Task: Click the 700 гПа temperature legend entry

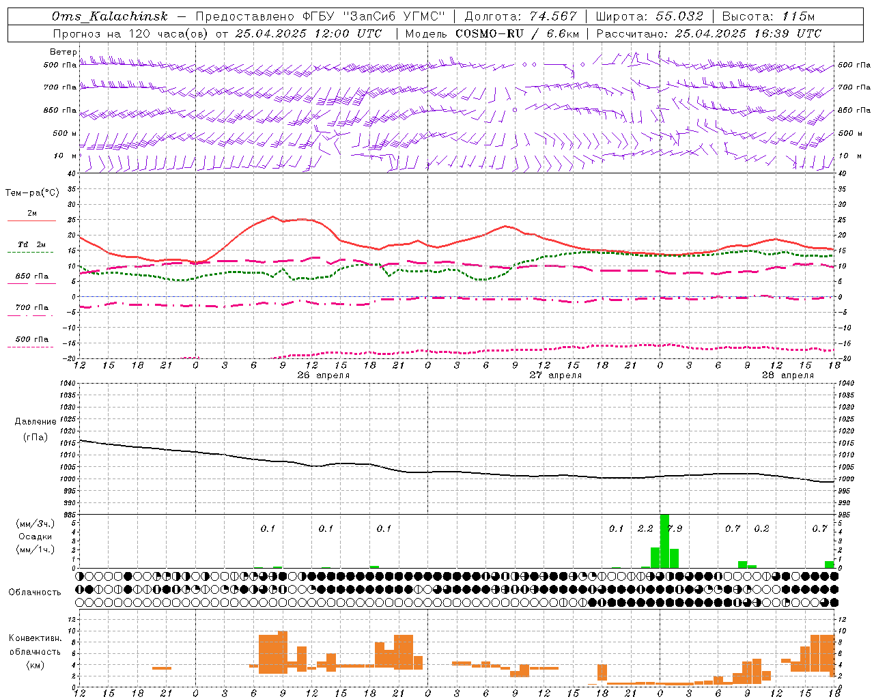Action: tap(31, 308)
